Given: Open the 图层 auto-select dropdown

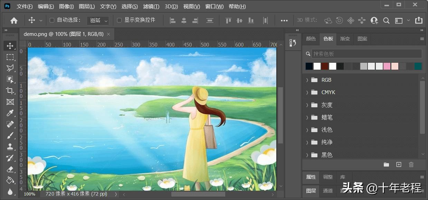Looking at the screenshot, I should tap(98, 21).
